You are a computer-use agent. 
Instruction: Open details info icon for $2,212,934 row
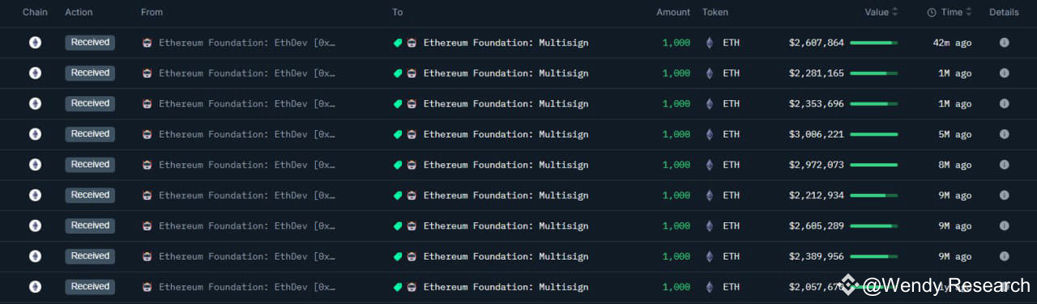(x=1004, y=195)
